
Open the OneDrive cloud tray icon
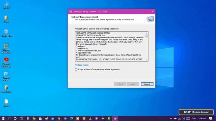(175, 119)
